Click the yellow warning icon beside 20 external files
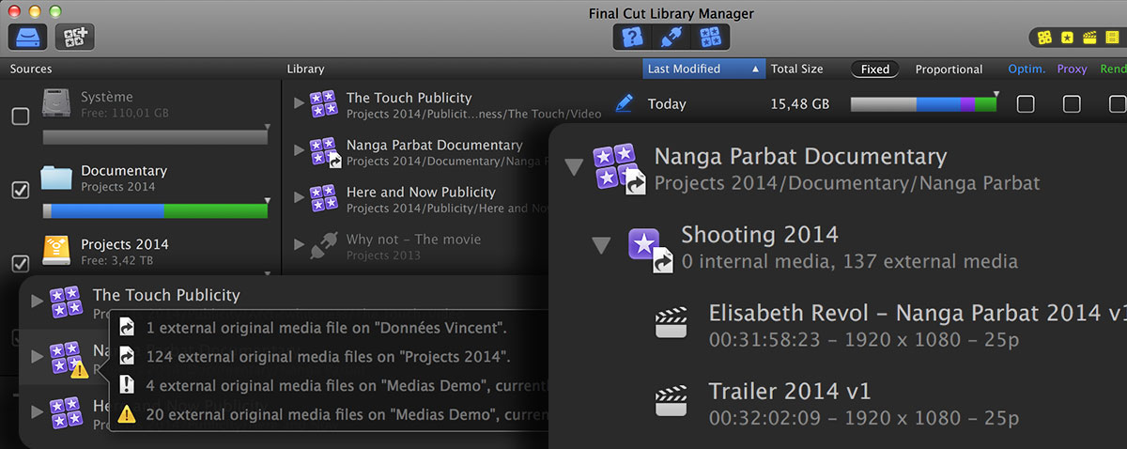Viewport: 1127px width, 449px height. [x=128, y=414]
